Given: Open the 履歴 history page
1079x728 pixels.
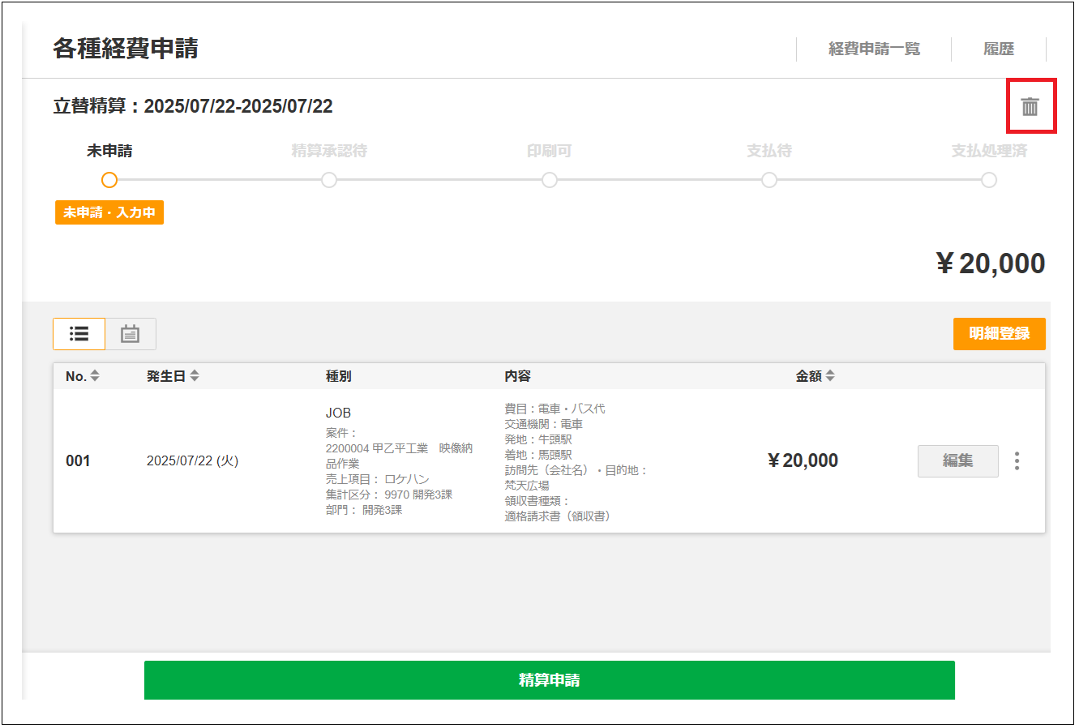Looking at the screenshot, I should (x=998, y=49).
